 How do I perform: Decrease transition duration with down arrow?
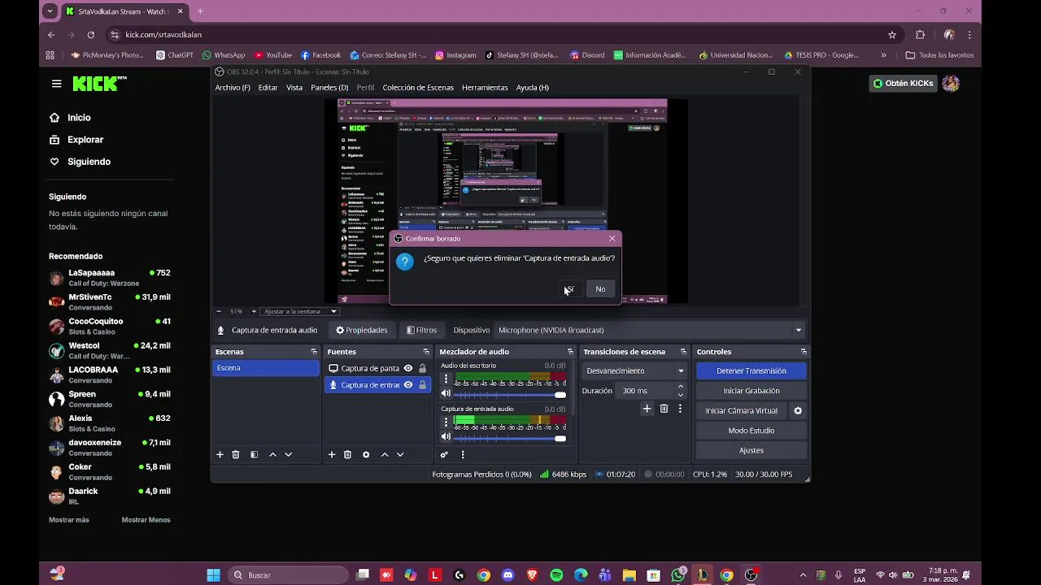pos(681,395)
